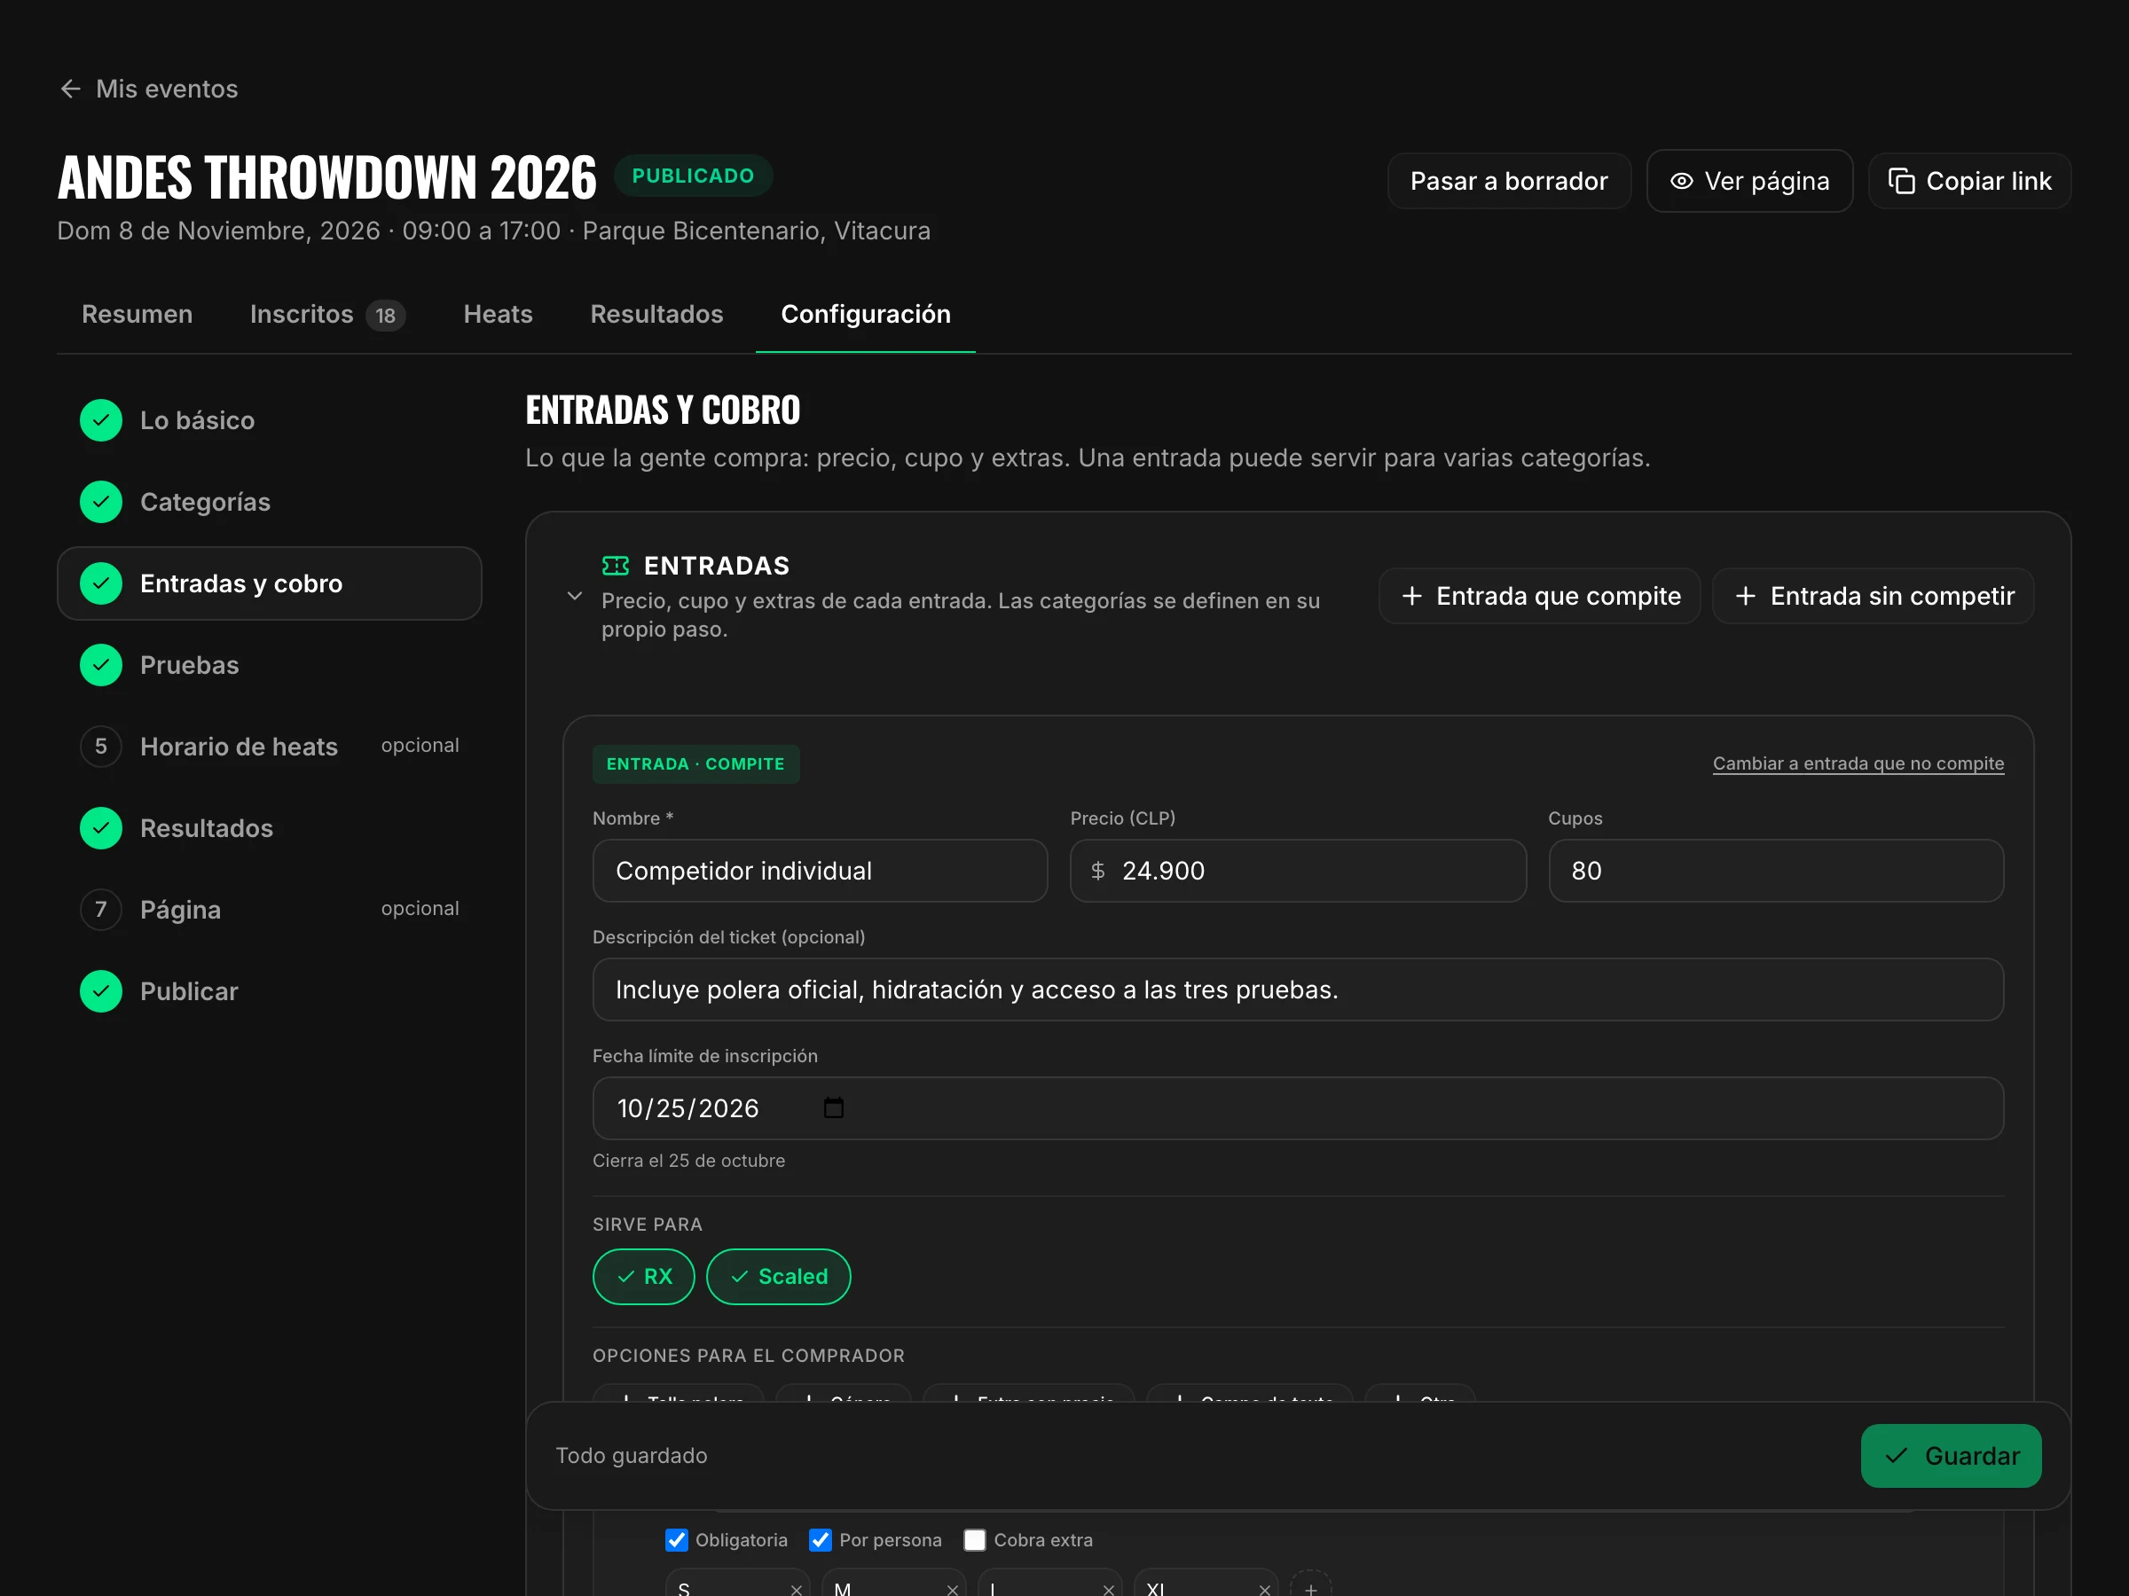The height and width of the screenshot is (1596, 2129).
Task: Toggle the RX category chip
Action: pyautogui.click(x=644, y=1277)
